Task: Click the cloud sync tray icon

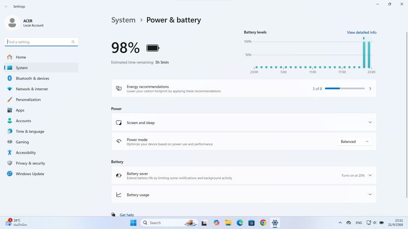Action: point(349,223)
